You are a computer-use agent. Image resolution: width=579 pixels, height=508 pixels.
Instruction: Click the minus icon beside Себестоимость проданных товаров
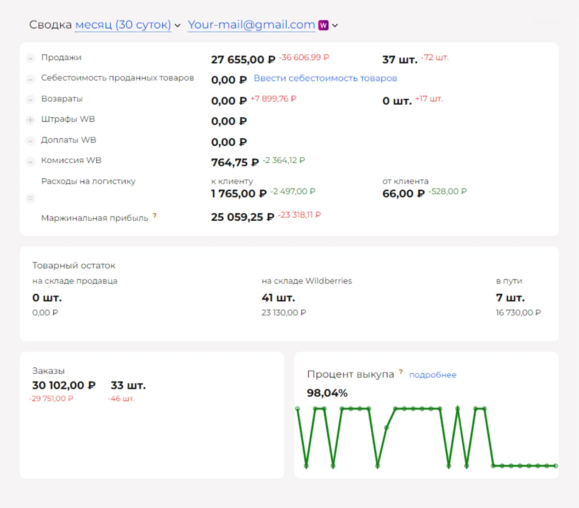click(x=30, y=79)
